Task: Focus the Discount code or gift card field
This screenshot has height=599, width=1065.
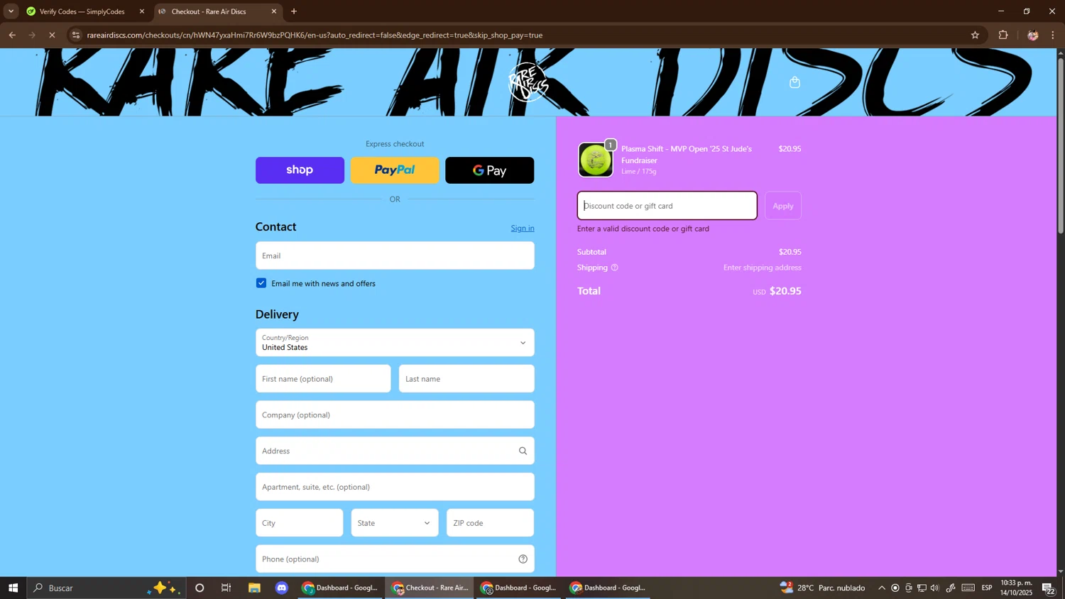Action: coord(667,206)
